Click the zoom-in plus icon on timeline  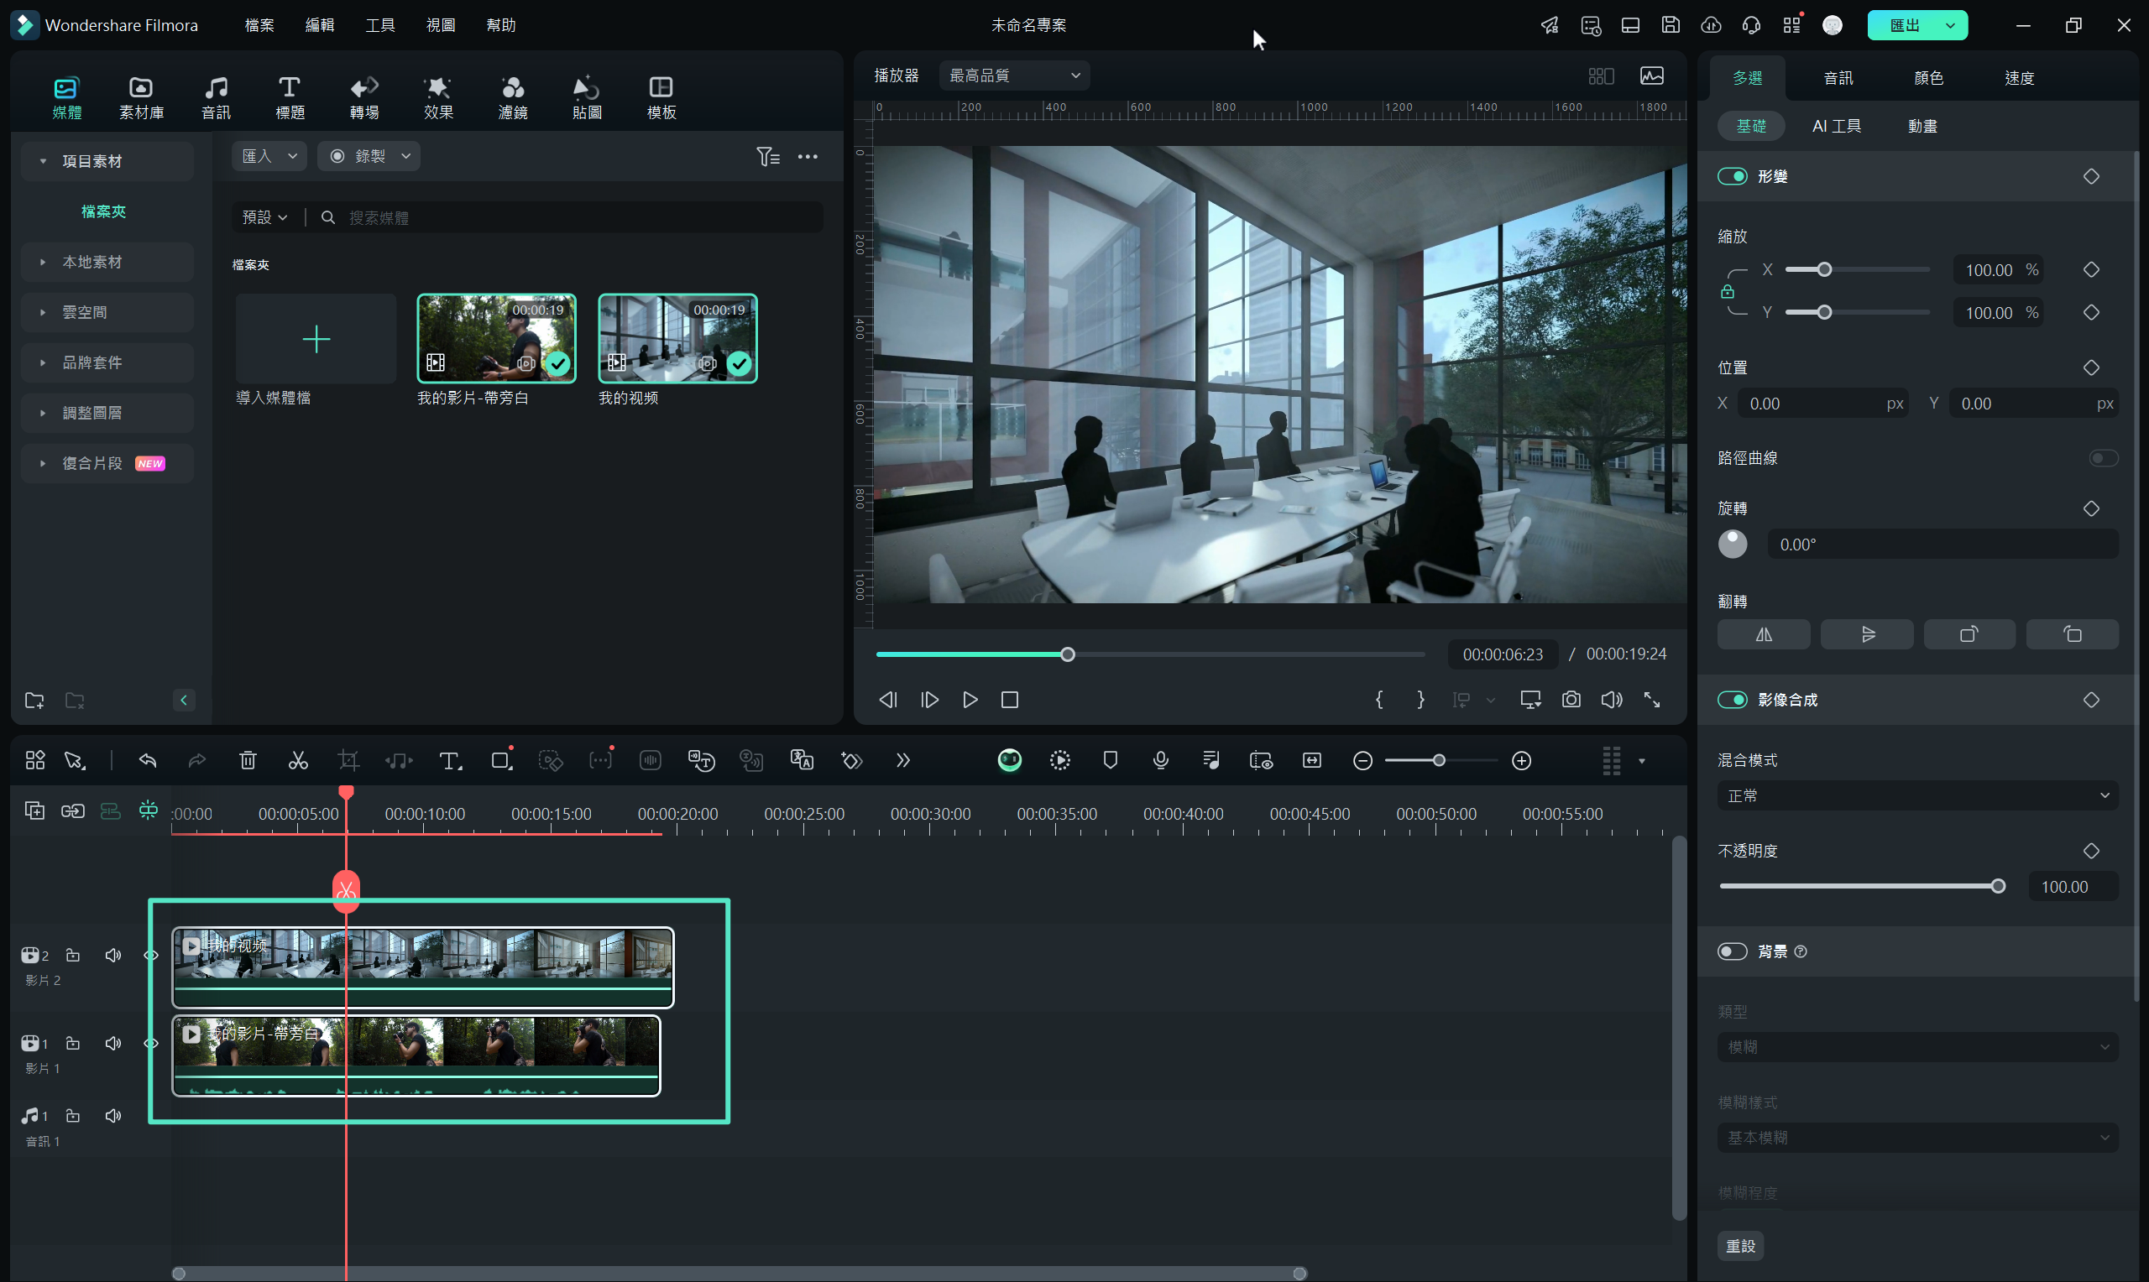tap(1522, 760)
